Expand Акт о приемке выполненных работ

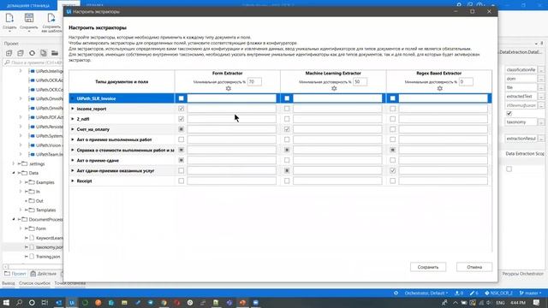[x=73, y=139]
